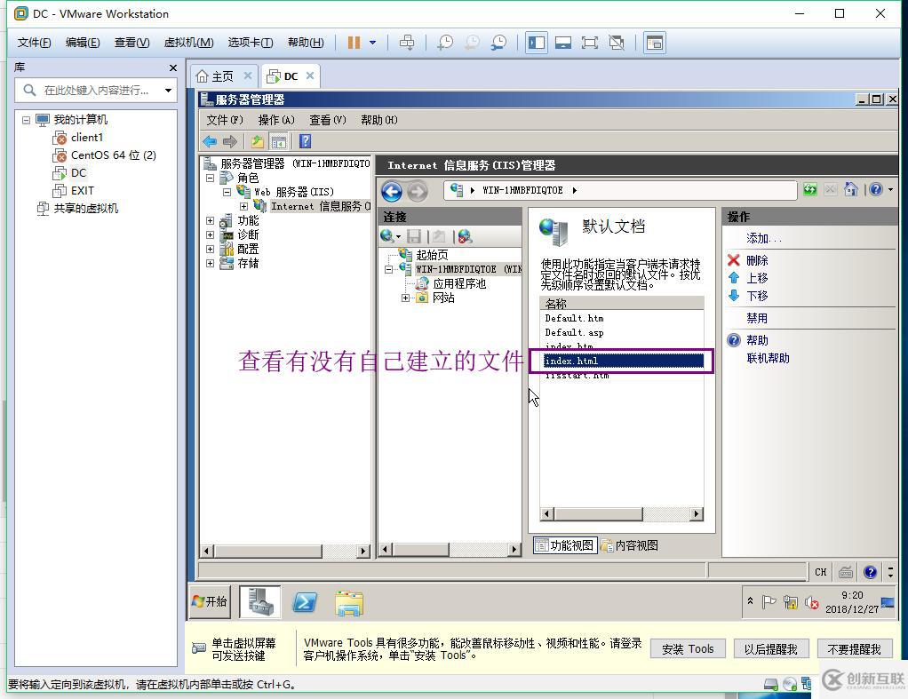
Task: Expand the 网站 node in connections
Action: coord(405,298)
